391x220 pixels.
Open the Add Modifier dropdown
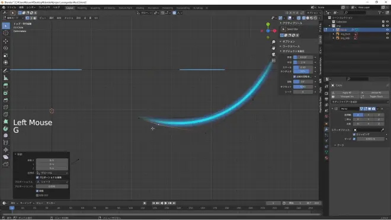tap(360, 102)
